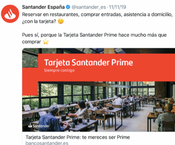Click the Siempre contigo subtitle
Image resolution: width=175 pixels, height=145 pixels.
click(59, 70)
